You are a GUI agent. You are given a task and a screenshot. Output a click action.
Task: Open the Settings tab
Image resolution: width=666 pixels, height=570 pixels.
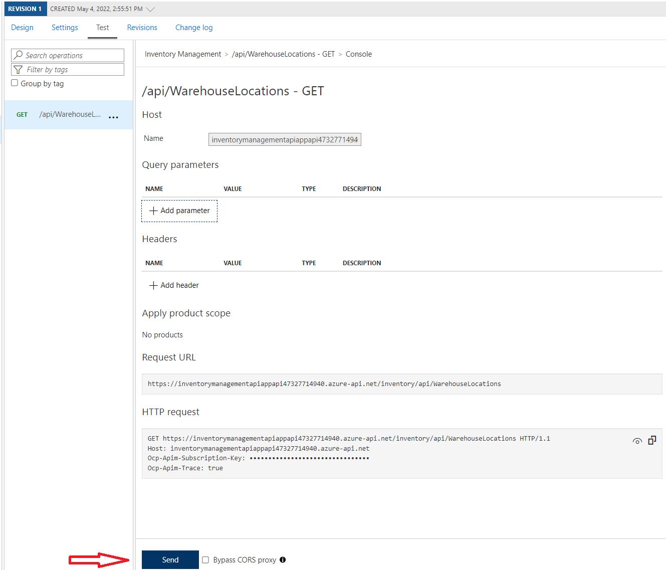(x=64, y=28)
